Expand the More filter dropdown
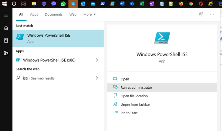Viewport: 222px width, 131px height. 90,14
